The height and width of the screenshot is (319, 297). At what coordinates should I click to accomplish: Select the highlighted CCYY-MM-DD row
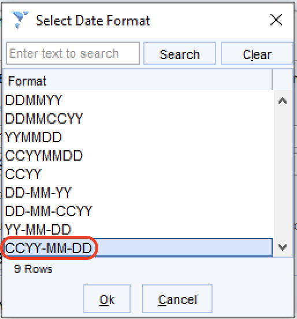[x=138, y=247]
